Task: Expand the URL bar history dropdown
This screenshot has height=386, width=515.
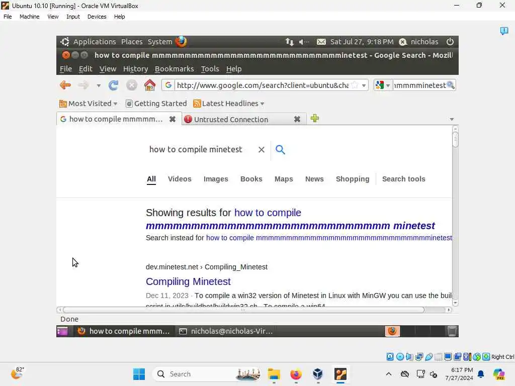Action: [364, 85]
